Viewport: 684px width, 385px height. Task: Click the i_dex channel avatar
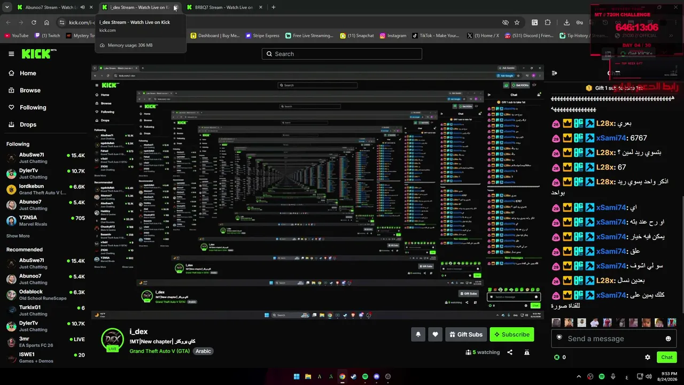tap(112, 340)
